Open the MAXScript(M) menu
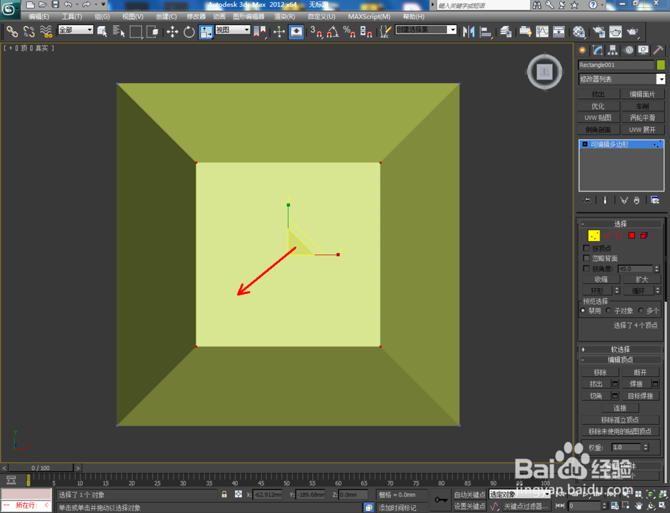Viewport: 670px width, 513px height. (368, 16)
